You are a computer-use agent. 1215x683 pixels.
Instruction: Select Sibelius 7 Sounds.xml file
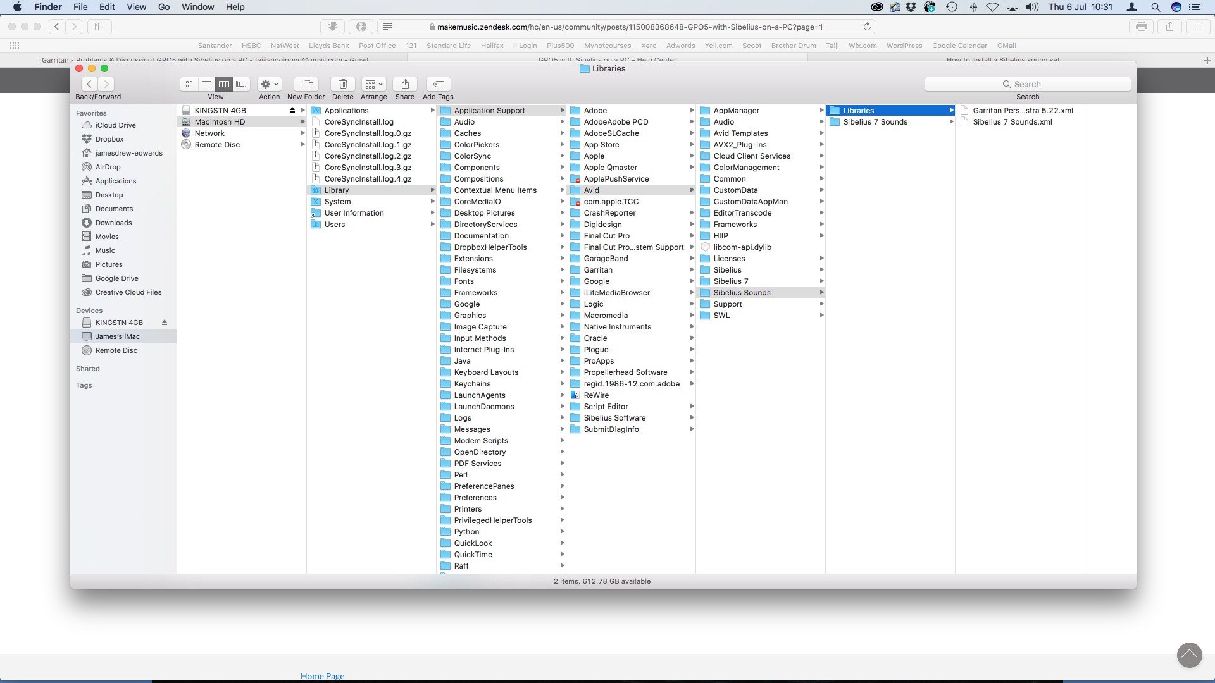point(1012,122)
